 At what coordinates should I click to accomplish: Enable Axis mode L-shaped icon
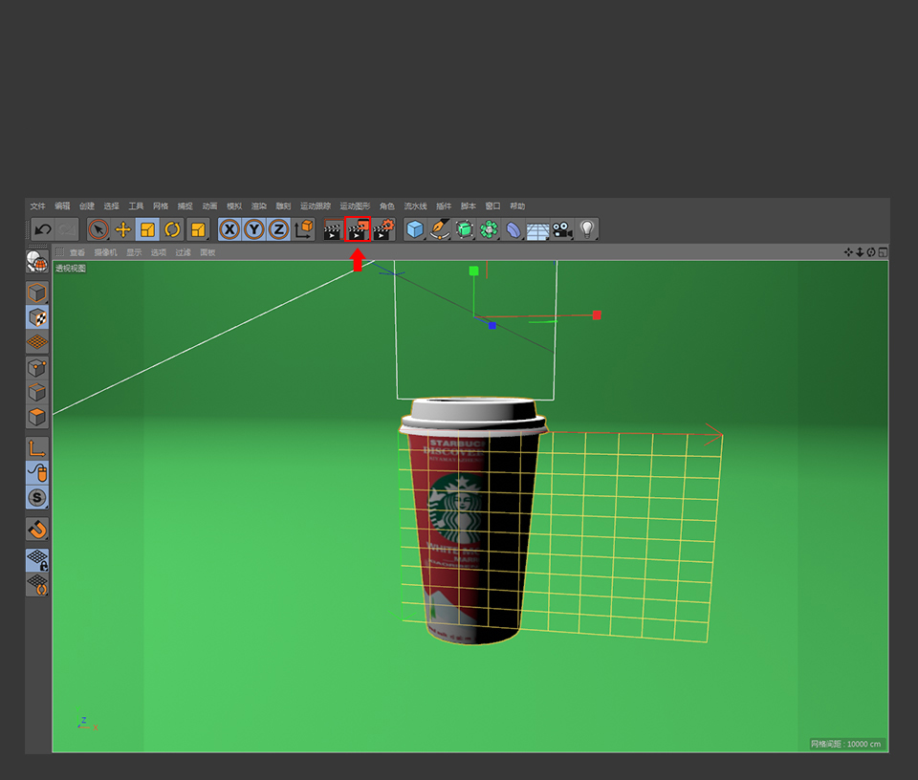(37, 449)
